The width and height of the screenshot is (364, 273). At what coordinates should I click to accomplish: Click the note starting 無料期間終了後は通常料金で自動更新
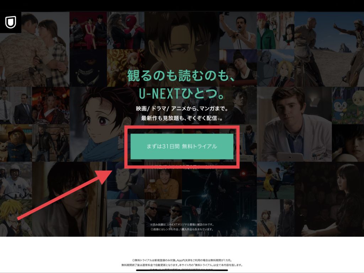[x=182, y=265]
